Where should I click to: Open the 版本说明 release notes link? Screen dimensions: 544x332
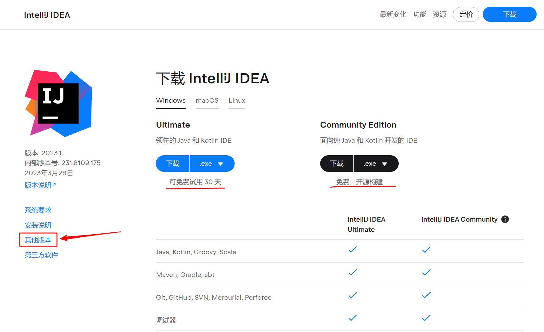coord(40,185)
